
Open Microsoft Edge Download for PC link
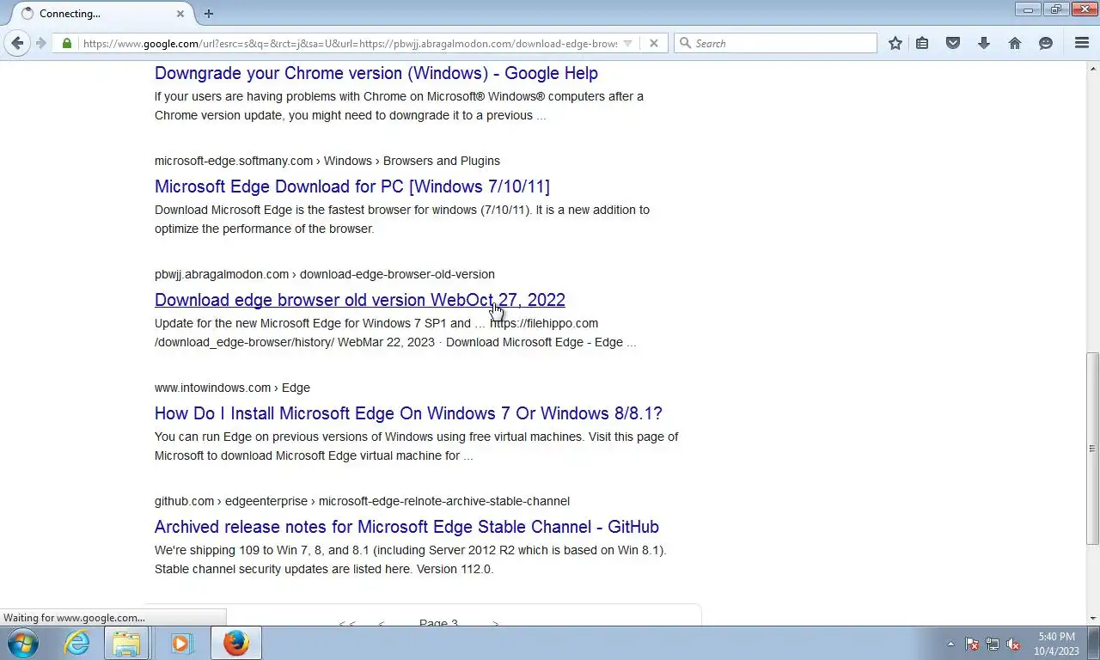(x=352, y=186)
